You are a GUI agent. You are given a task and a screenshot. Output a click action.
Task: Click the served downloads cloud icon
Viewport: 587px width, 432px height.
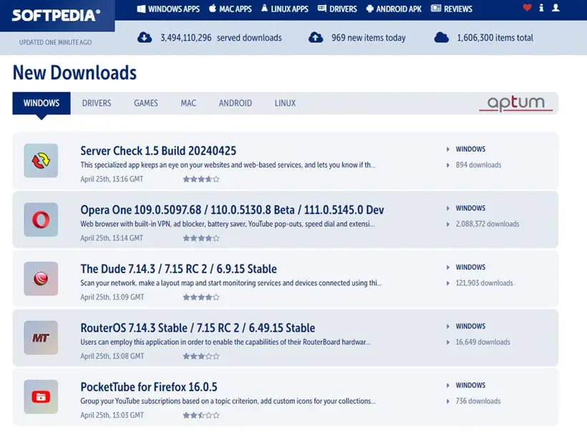145,37
